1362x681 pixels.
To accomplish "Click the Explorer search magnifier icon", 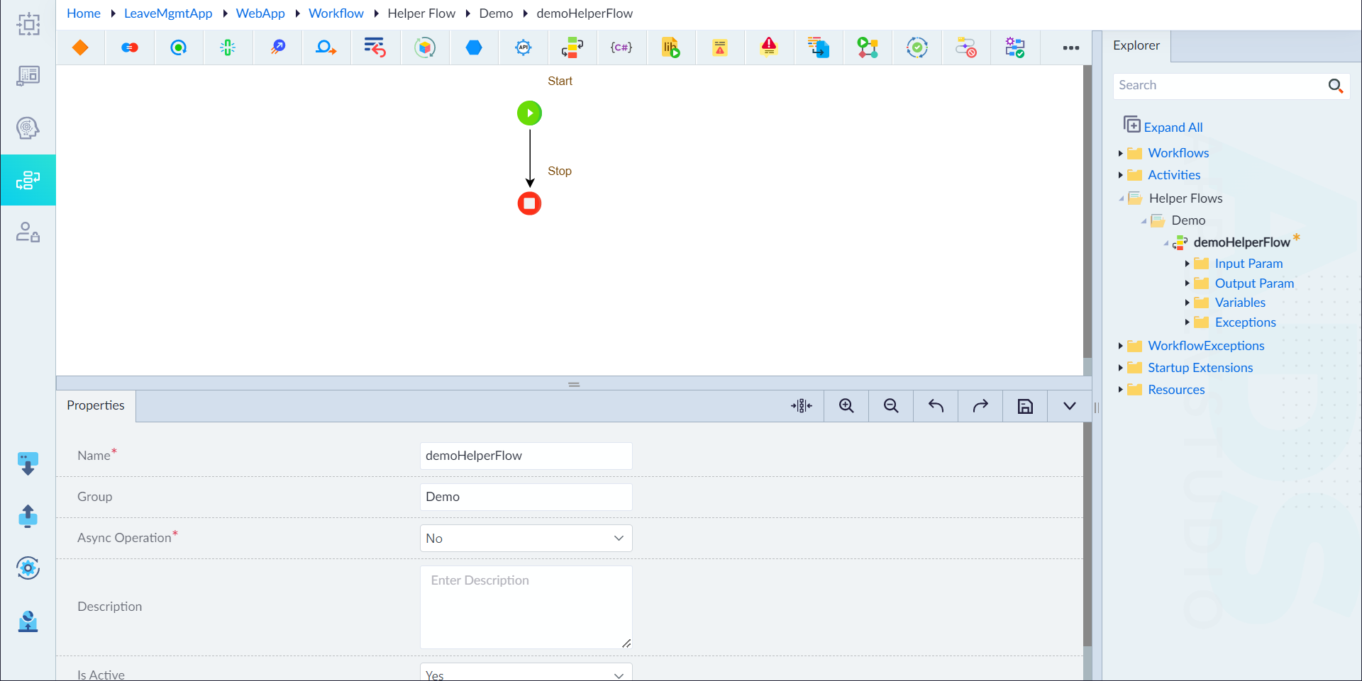I will pyautogui.click(x=1335, y=86).
